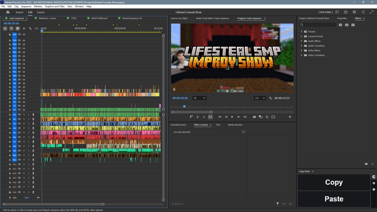Open the Markers menu

point(38,6)
